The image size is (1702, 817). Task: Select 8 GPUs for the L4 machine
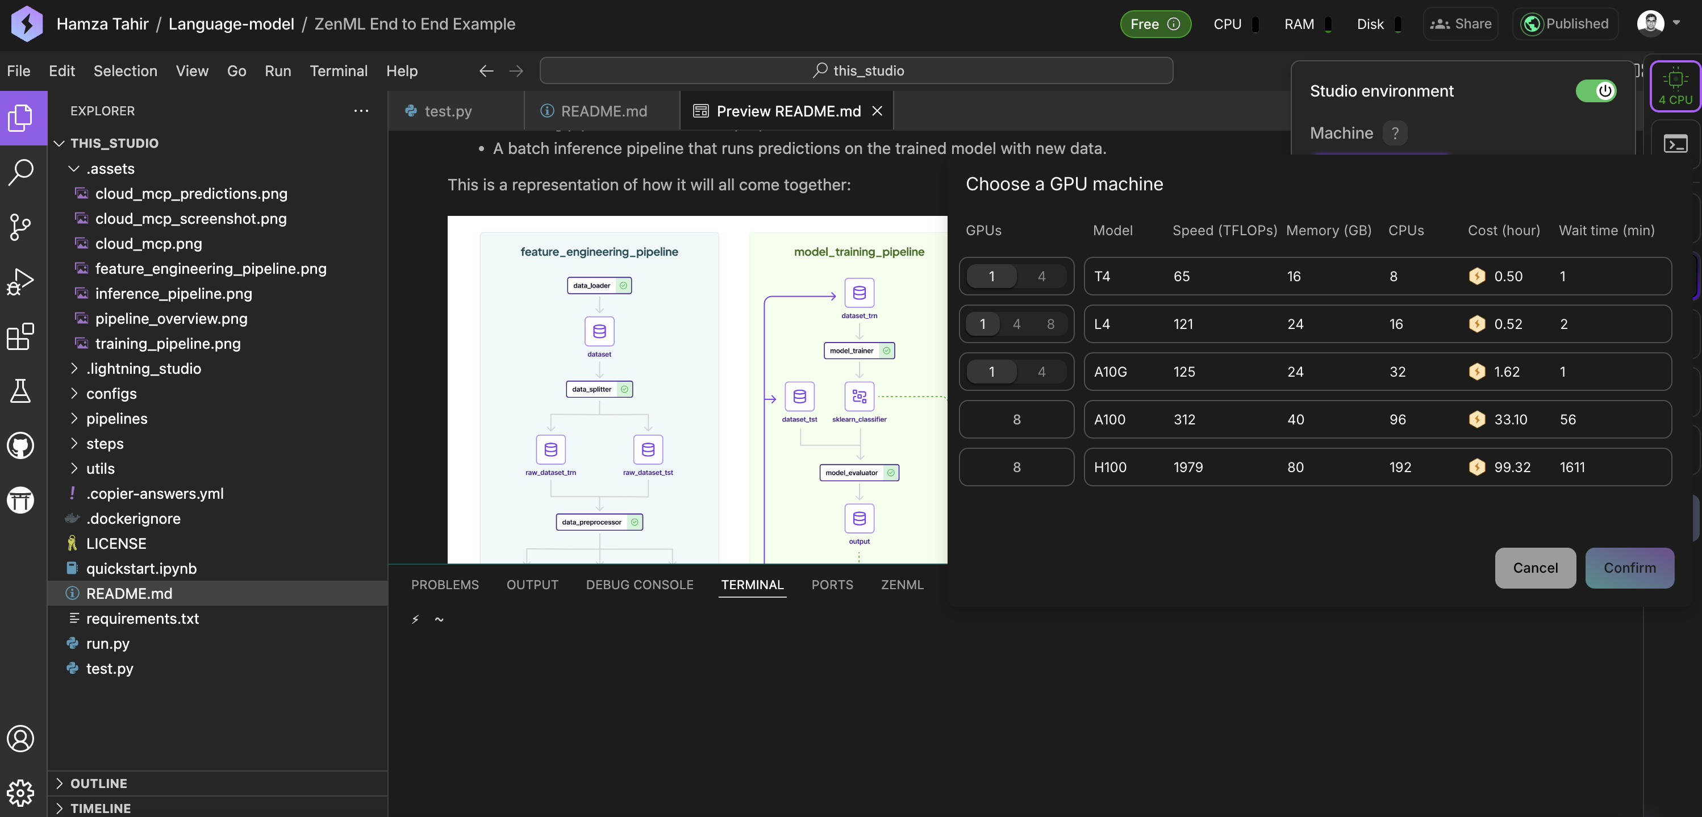pos(1050,324)
